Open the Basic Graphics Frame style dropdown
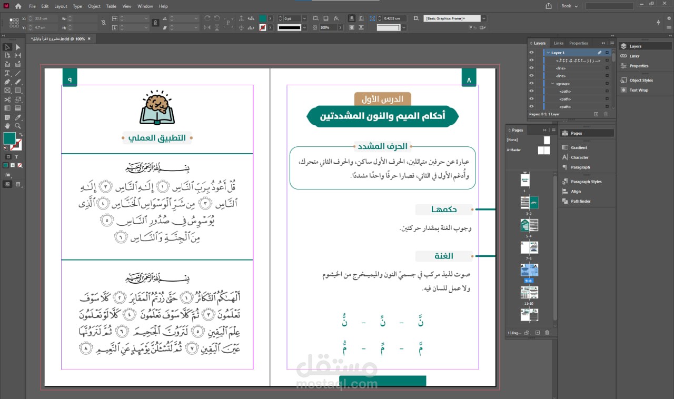Image resolution: width=674 pixels, height=399 pixels. coord(483,18)
